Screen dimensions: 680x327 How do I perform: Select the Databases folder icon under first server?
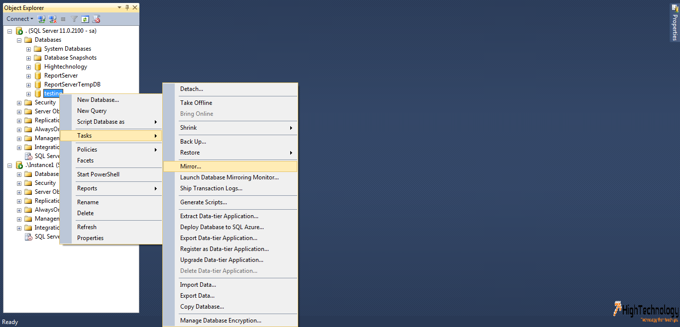(x=28, y=40)
